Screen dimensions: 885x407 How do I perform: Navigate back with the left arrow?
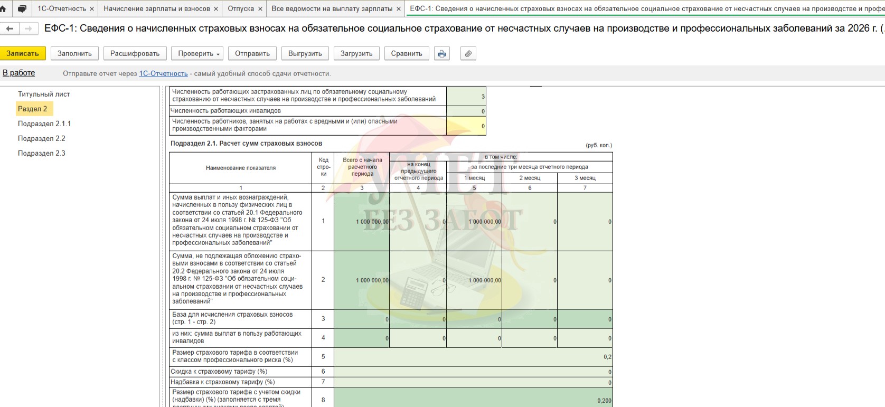[x=10, y=29]
